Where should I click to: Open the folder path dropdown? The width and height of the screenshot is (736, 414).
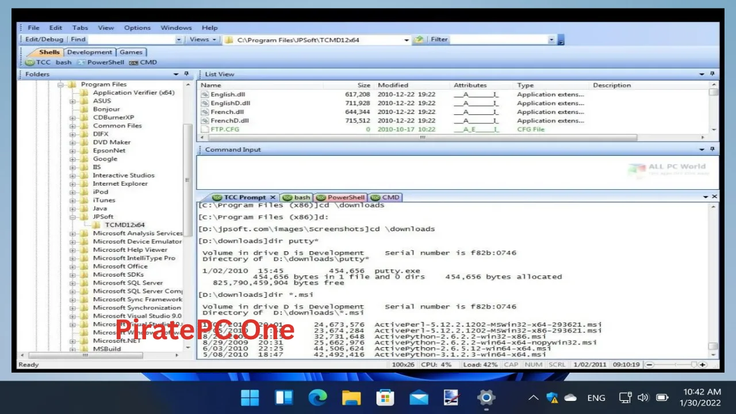point(407,40)
